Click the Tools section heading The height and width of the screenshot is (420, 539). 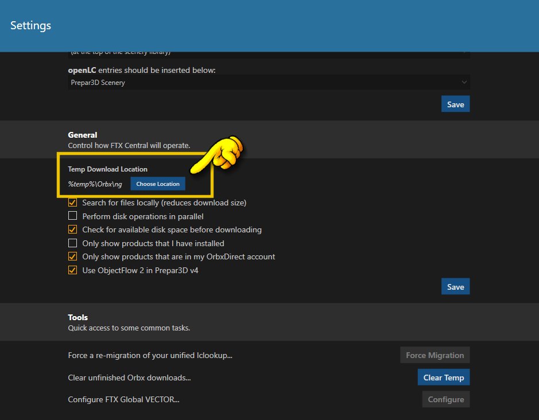tap(77, 317)
